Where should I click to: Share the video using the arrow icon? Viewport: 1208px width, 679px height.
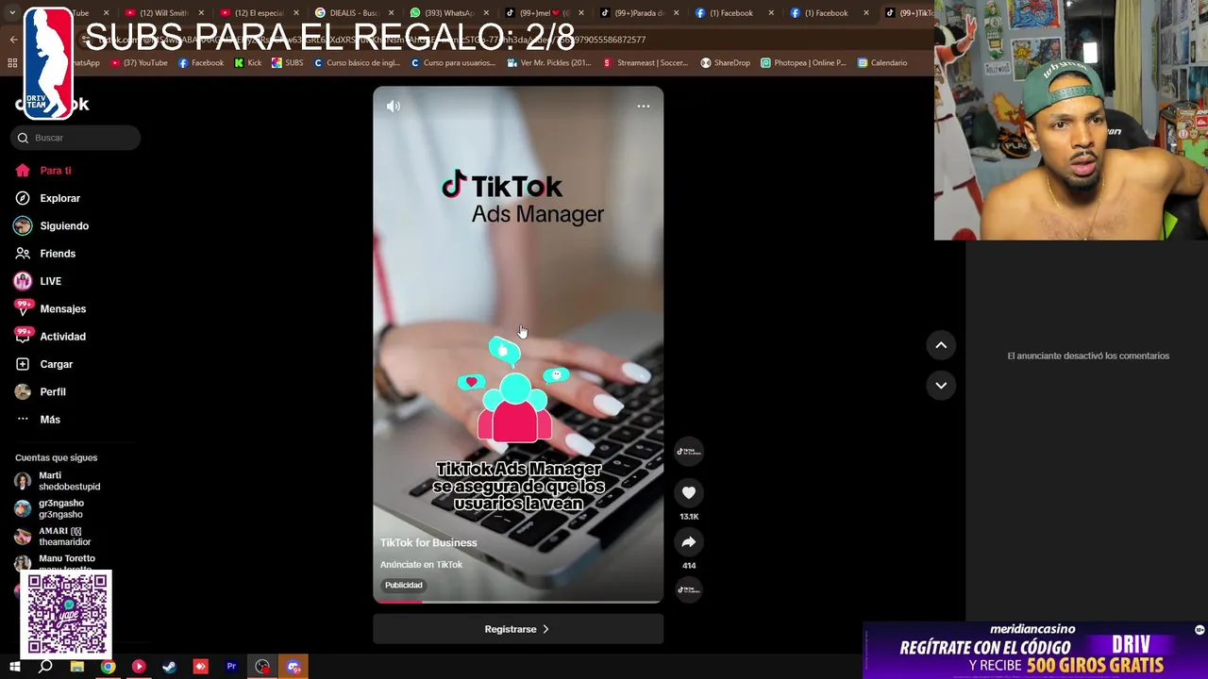pos(689,542)
